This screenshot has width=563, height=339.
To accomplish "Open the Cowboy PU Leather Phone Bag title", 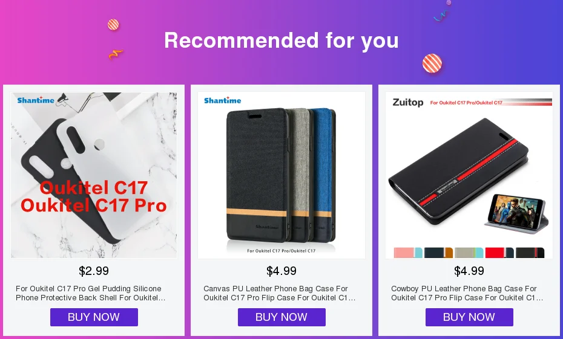I will [x=467, y=293].
